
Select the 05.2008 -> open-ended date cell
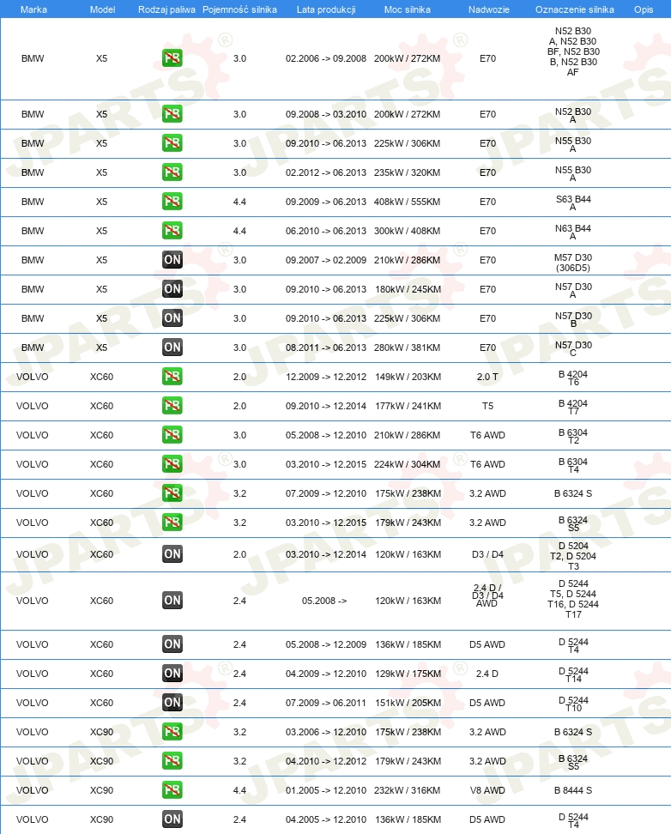click(x=324, y=601)
